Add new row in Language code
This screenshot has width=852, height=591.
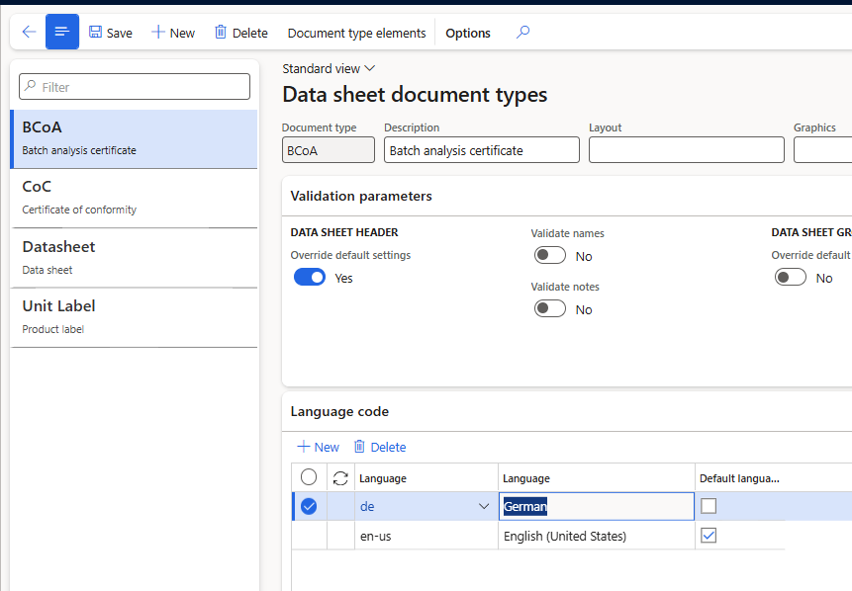[x=318, y=447]
